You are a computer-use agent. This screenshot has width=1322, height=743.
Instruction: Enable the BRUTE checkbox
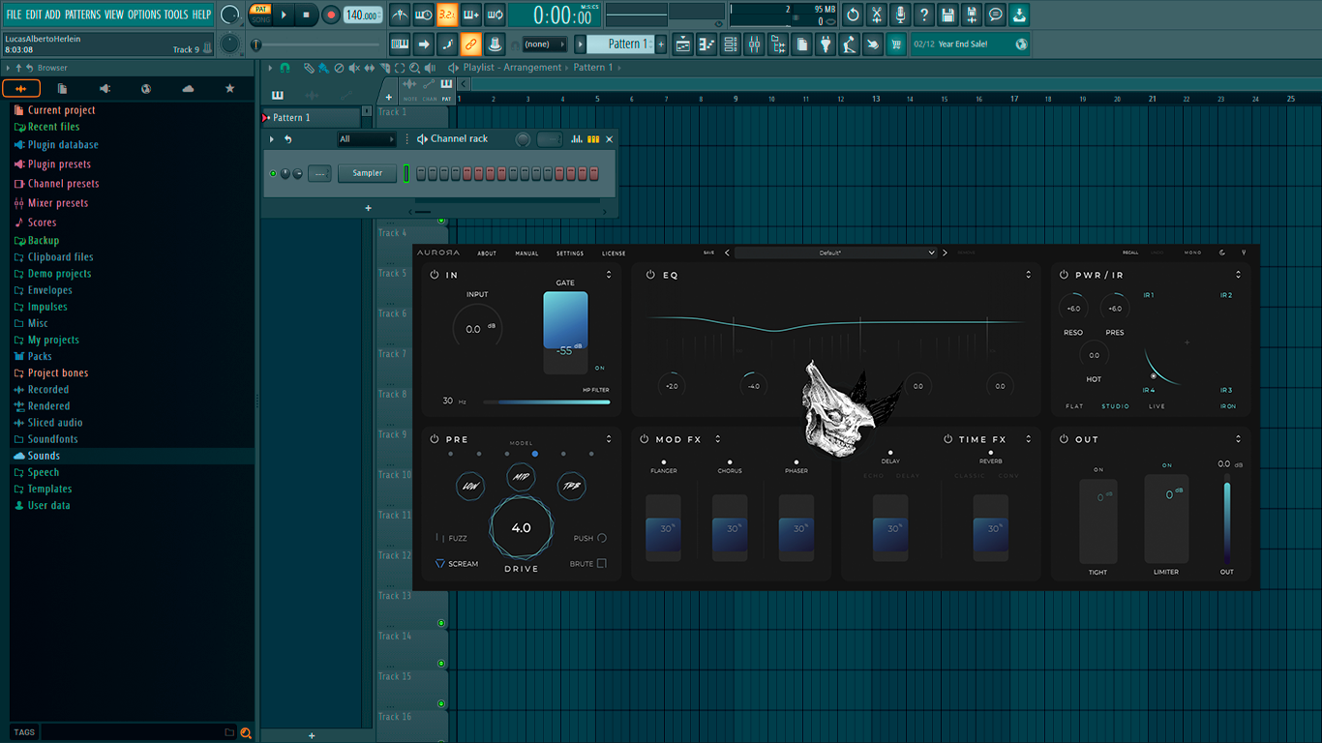point(601,564)
